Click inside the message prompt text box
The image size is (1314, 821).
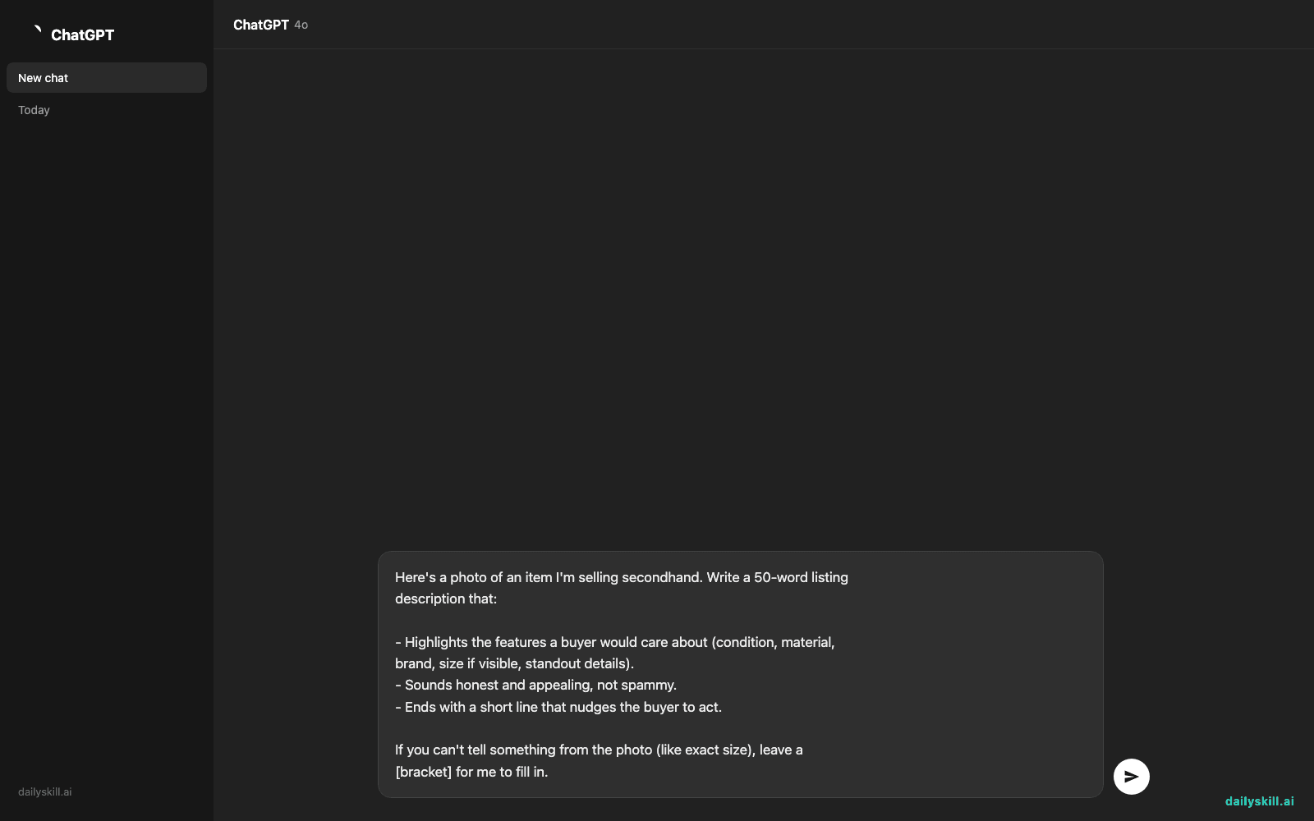(x=740, y=674)
